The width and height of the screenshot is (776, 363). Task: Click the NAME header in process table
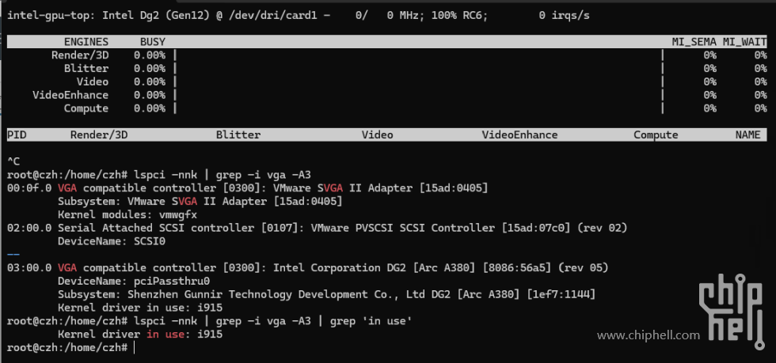747,134
